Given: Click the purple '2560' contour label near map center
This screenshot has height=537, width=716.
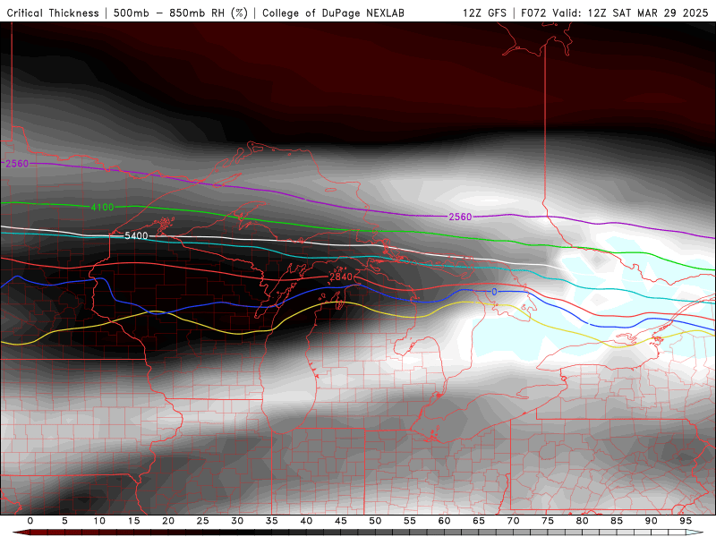Looking at the screenshot, I should coord(460,217).
